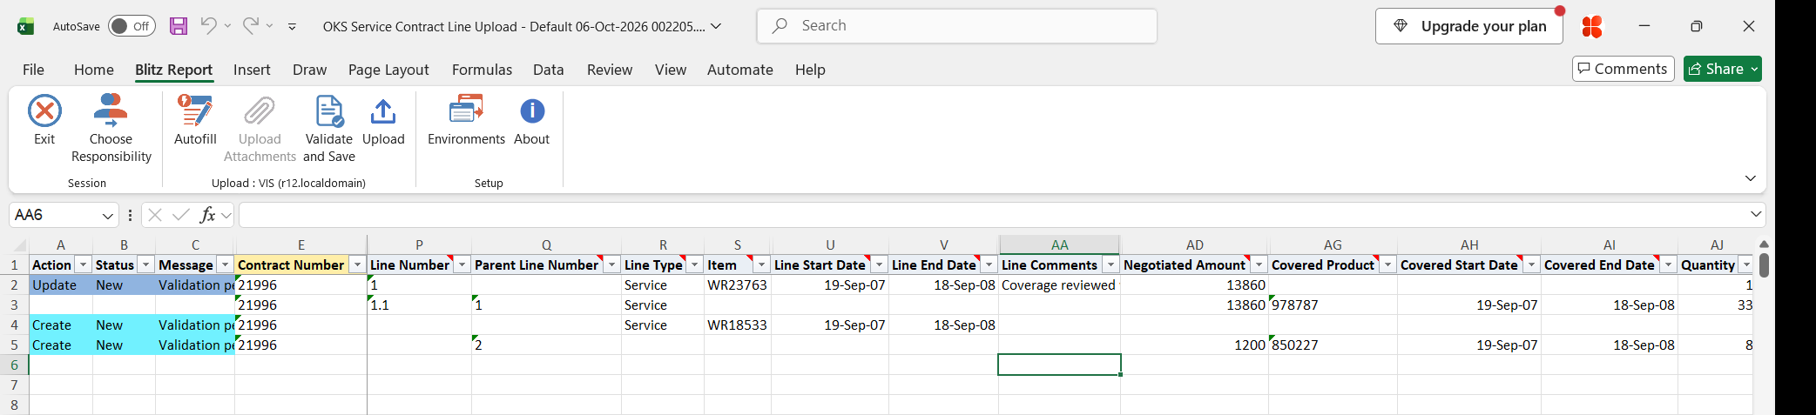1816x415 pixels.
Task: Switch to the Insert tab
Action: 252,70
